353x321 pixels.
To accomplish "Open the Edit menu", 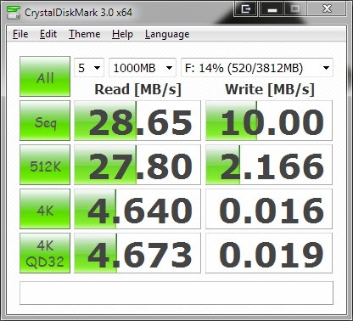I will 48,34.
